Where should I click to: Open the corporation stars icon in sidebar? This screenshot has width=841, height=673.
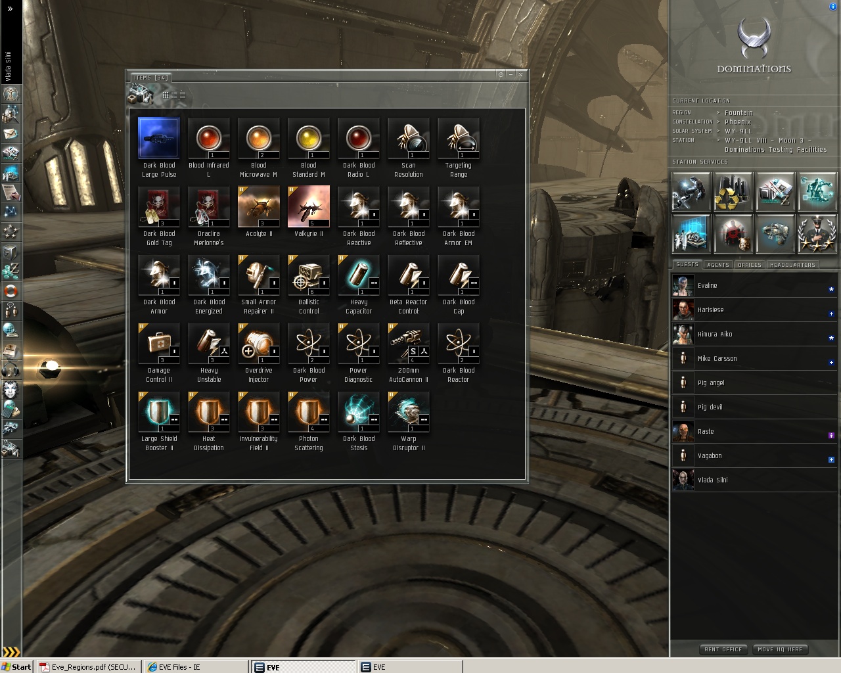(x=11, y=232)
